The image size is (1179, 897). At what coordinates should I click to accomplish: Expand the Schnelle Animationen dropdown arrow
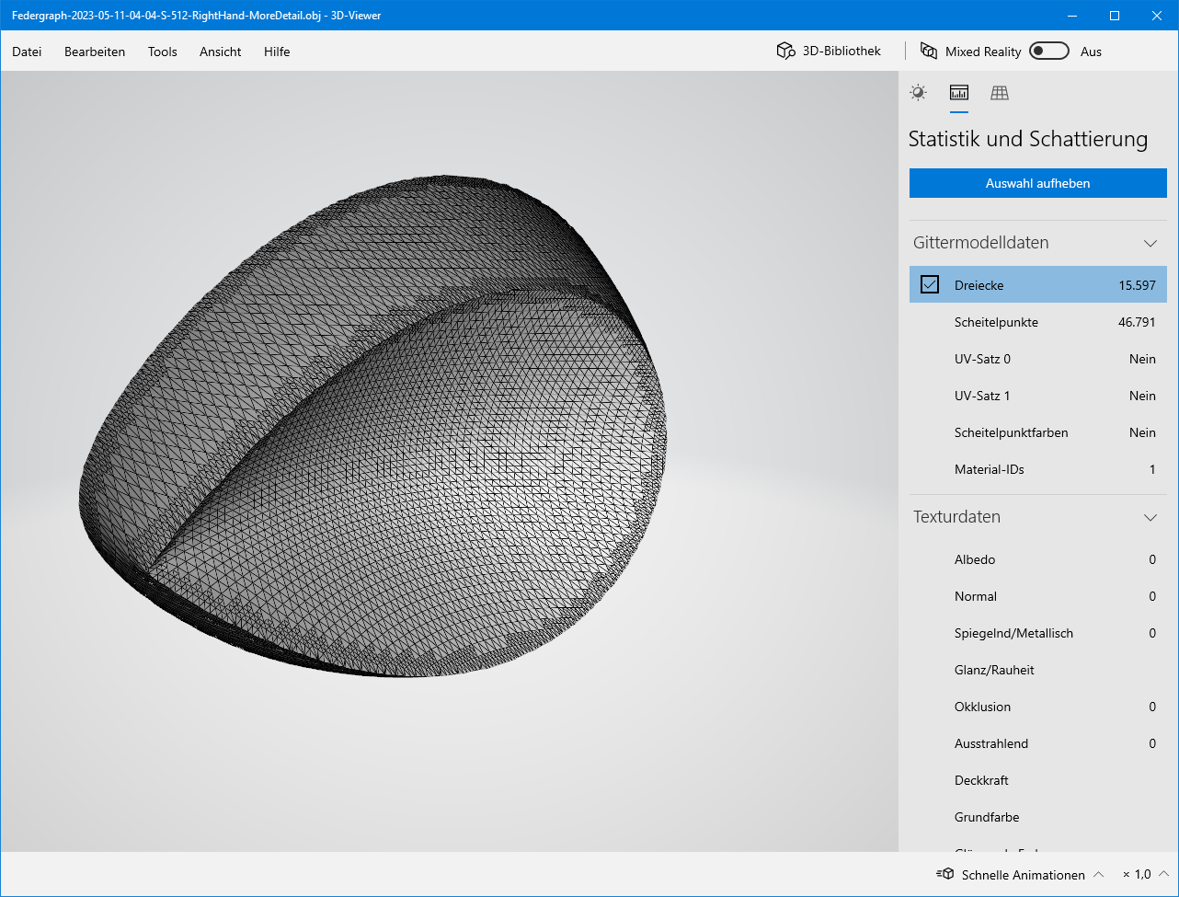[x=1098, y=874]
